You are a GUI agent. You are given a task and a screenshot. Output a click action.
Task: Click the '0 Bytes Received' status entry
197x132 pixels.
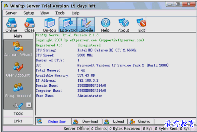[125, 129]
